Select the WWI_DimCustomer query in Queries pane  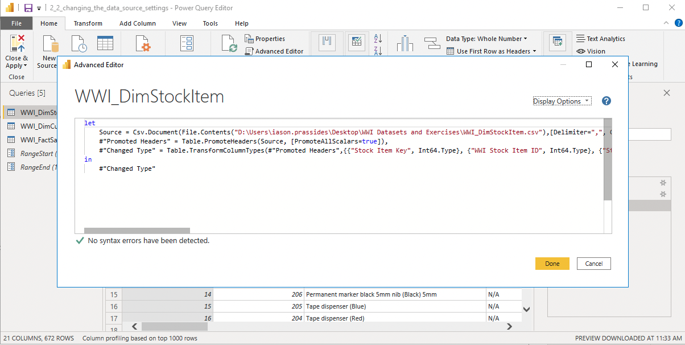[31, 126]
